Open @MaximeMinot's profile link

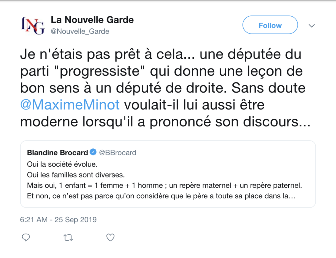pyautogui.click(x=70, y=105)
